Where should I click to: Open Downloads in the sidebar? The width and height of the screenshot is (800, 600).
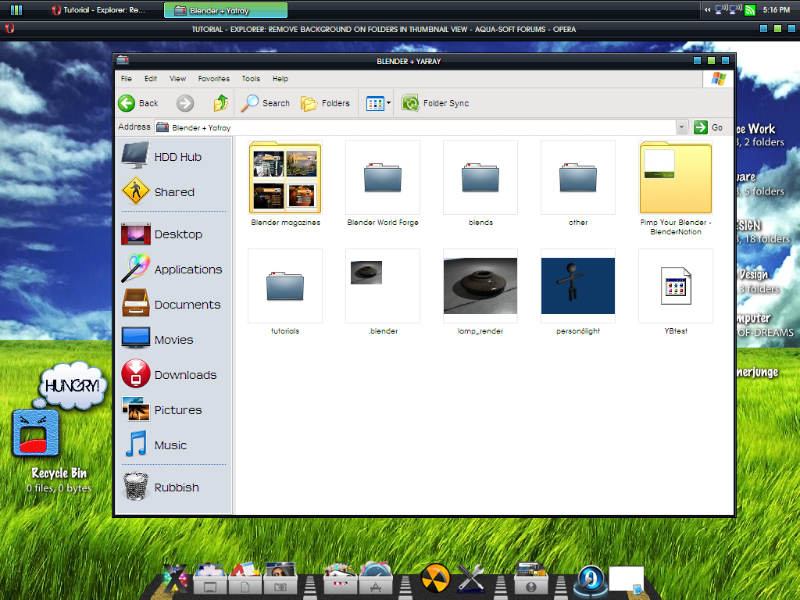tap(170, 375)
